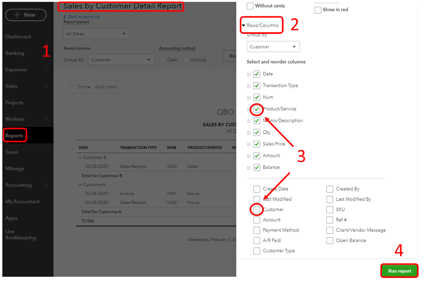Screen dimensions: 428x281
Task: Open the Group by dropdown in report header
Action: click(x=121, y=60)
